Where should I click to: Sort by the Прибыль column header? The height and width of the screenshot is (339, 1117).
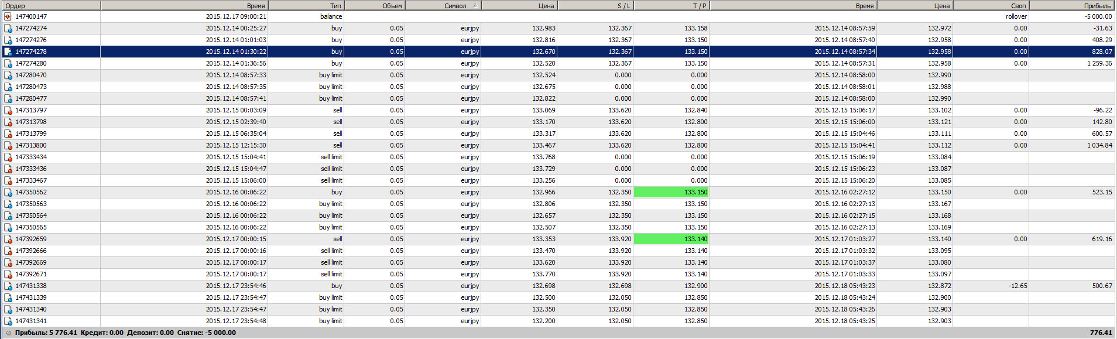[x=1072, y=5]
